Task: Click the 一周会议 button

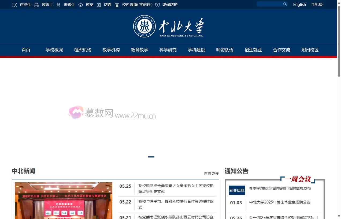Action: [297, 179]
